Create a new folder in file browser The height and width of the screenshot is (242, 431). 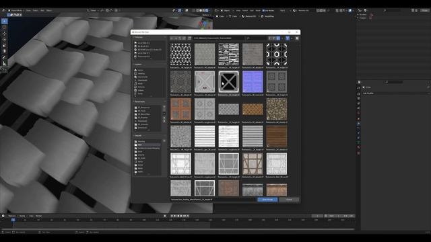[x=189, y=38]
